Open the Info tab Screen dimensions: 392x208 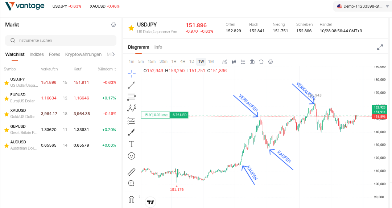coord(158,47)
